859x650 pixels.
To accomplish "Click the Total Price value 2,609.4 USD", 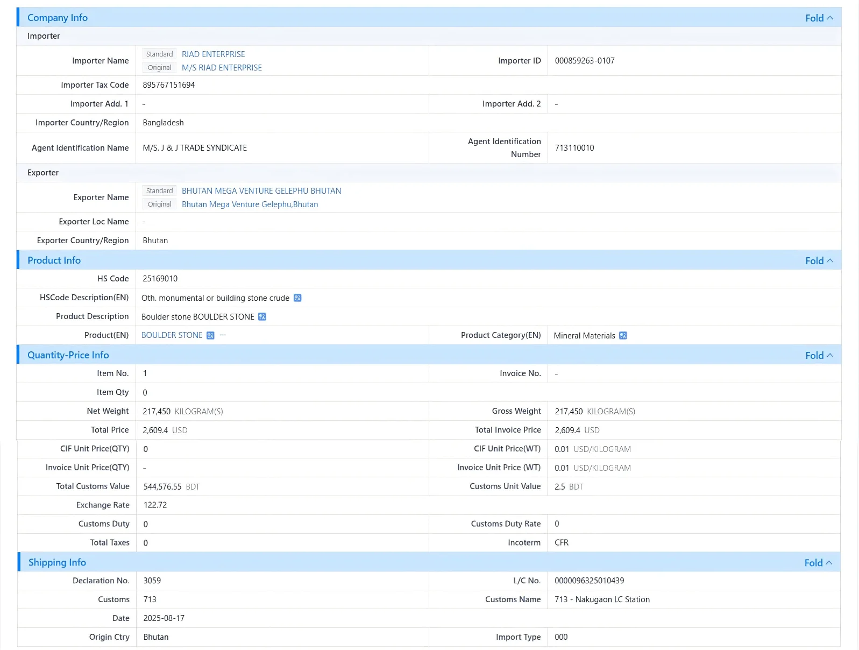I will 165,430.
